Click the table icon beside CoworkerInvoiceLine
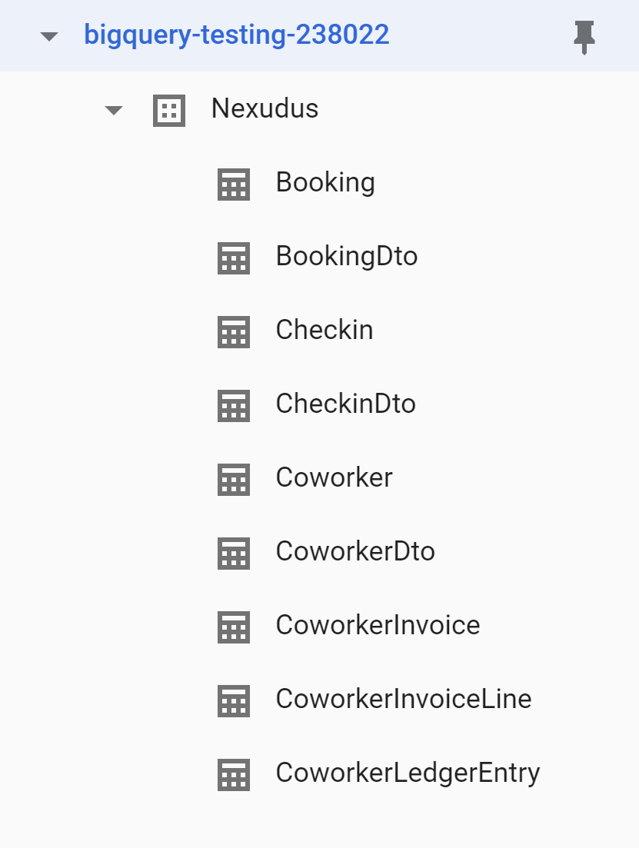The image size is (639, 848). (x=234, y=701)
